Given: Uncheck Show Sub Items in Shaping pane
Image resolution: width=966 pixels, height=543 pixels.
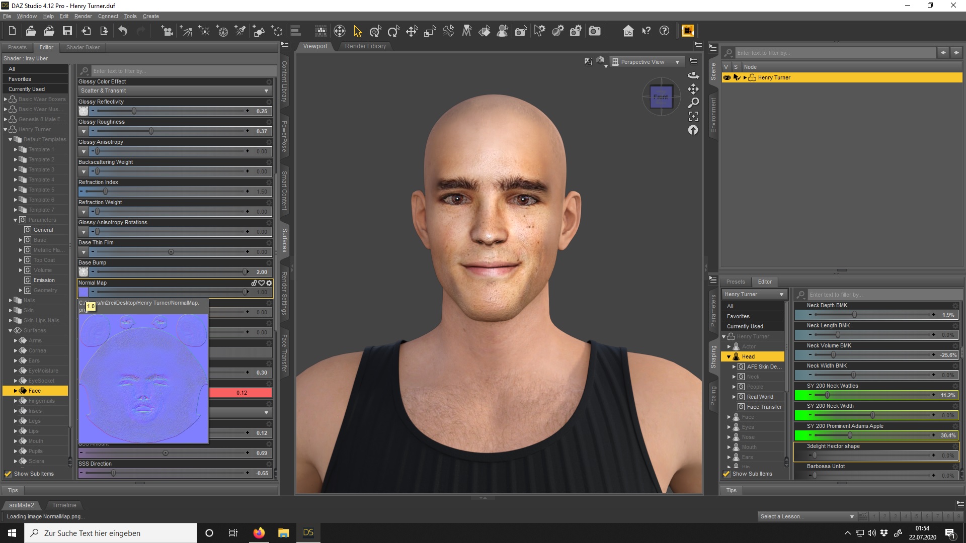Looking at the screenshot, I should [727, 474].
